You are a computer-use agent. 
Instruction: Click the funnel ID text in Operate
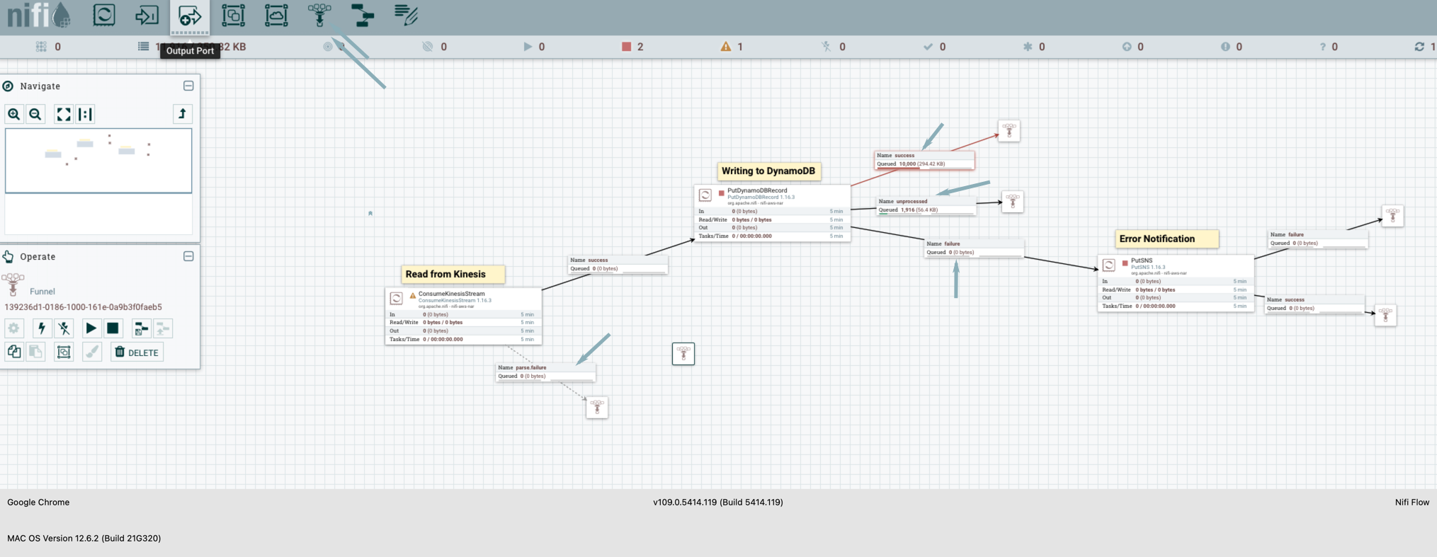84,307
